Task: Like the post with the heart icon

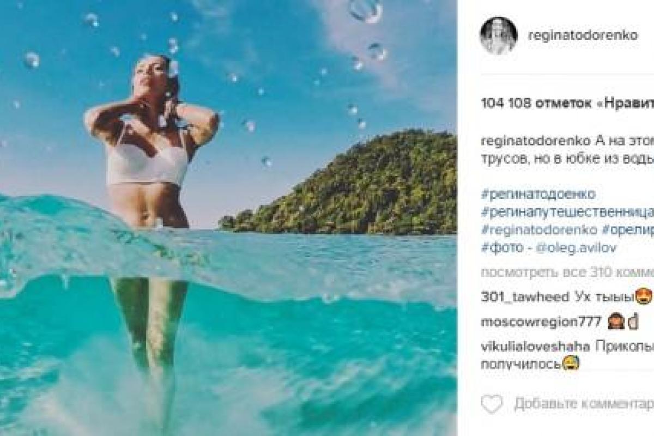Action: point(492,404)
